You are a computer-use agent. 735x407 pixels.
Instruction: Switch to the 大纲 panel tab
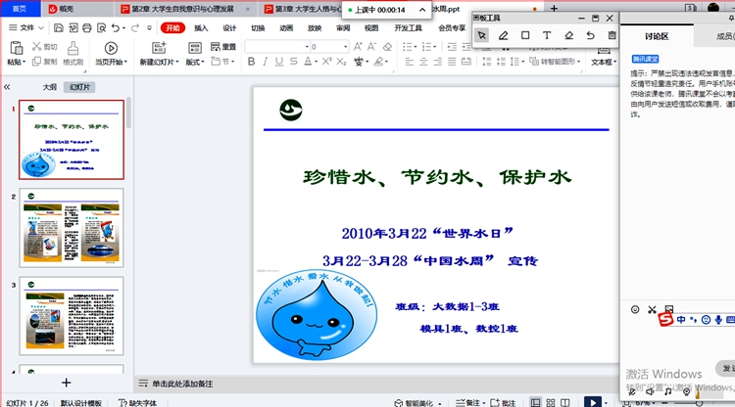pyautogui.click(x=49, y=87)
